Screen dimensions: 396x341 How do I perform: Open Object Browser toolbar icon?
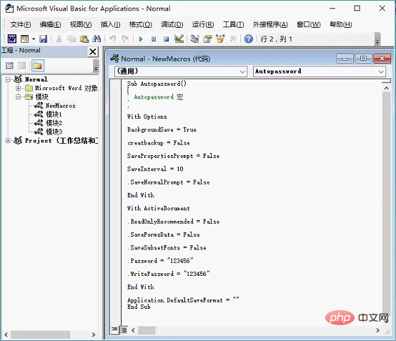(x=220, y=39)
